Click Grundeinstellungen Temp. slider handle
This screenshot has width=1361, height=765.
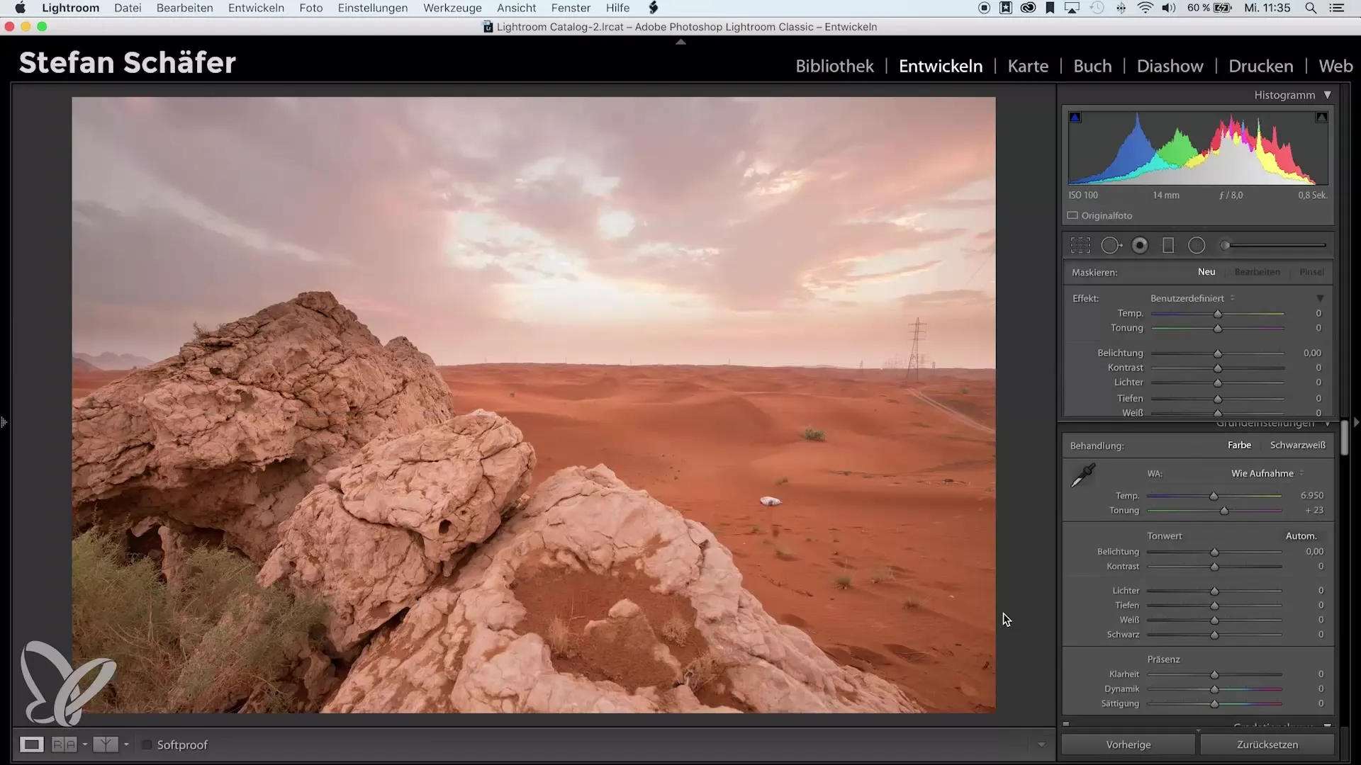[x=1214, y=496]
